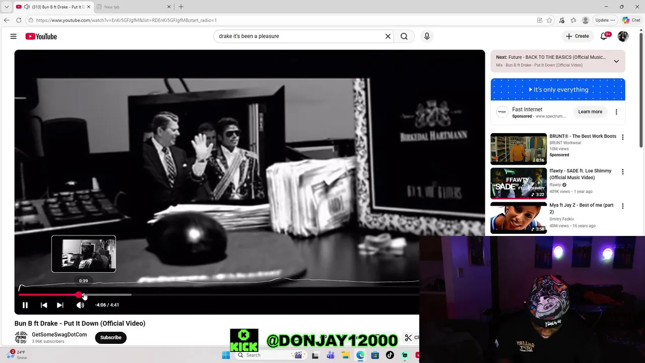Open more options for Mya ft Jay Z video
This screenshot has height=363, width=645.
click(623, 206)
